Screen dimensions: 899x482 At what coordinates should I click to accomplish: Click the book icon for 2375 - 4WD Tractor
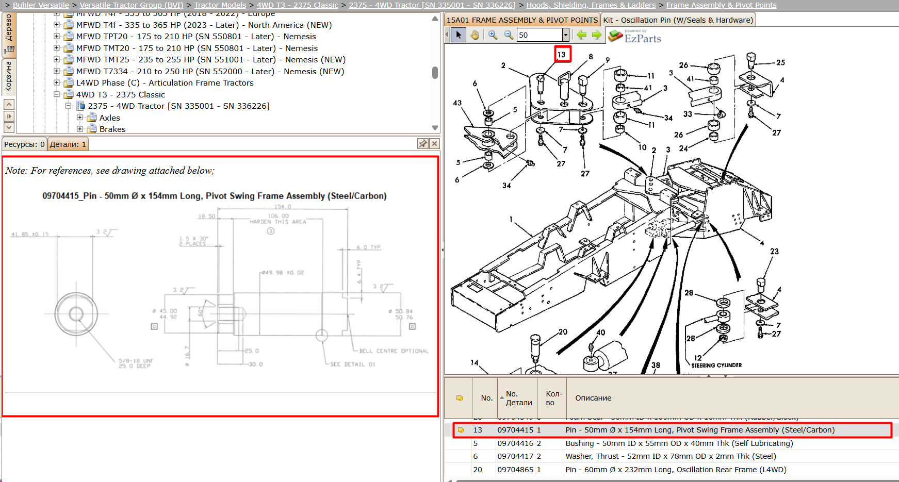[x=80, y=106]
